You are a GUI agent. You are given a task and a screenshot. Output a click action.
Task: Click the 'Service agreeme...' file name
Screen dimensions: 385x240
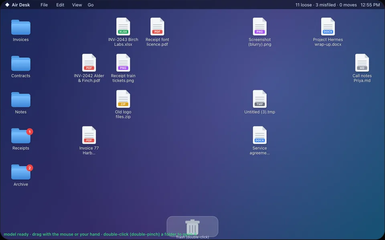(x=259, y=151)
